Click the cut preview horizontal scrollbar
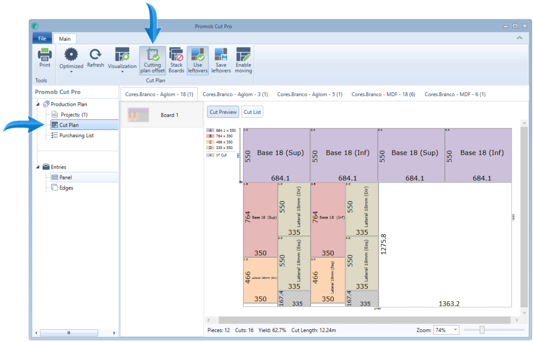The width and height of the screenshot is (533, 342). click(365, 320)
